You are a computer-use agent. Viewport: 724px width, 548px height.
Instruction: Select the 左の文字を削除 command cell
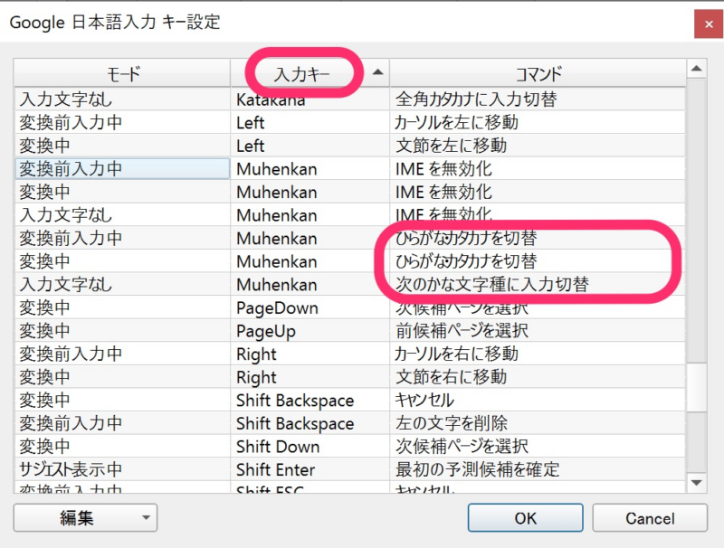point(538,423)
